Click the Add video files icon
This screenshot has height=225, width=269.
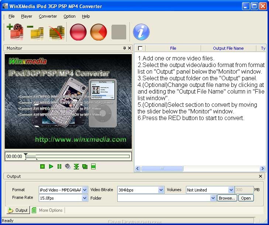[x=15, y=32]
